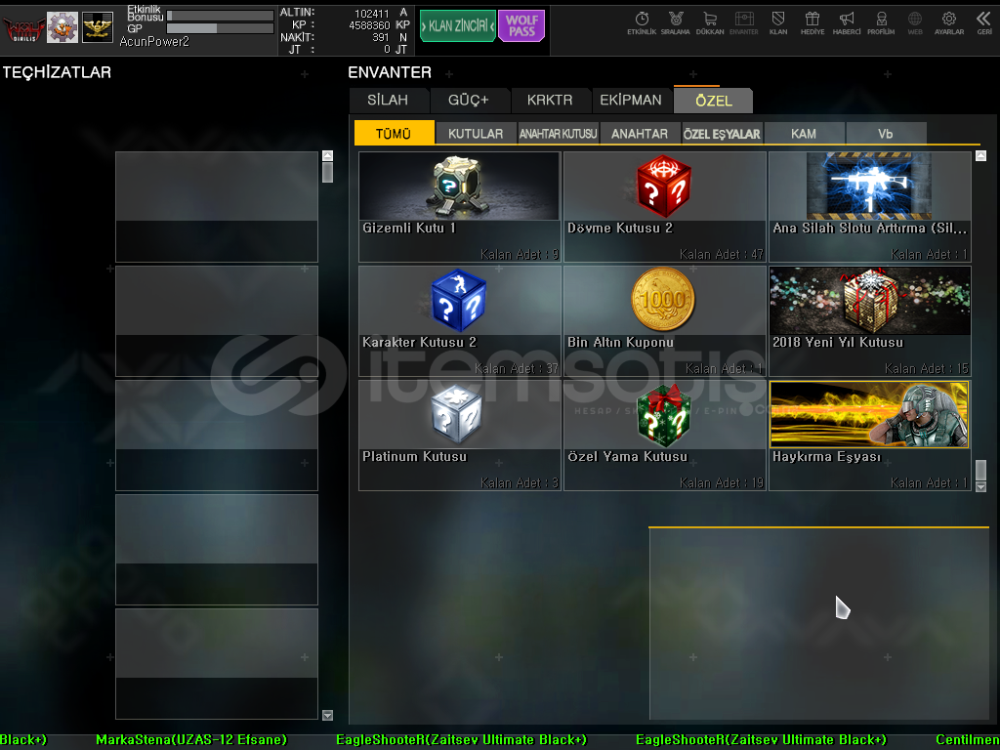Open the Klan shield icon
Screen dimensions: 1000x750
coord(778,23)
